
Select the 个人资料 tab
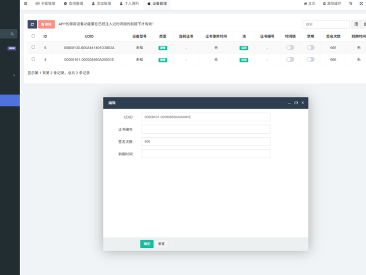tap(129, 3)
